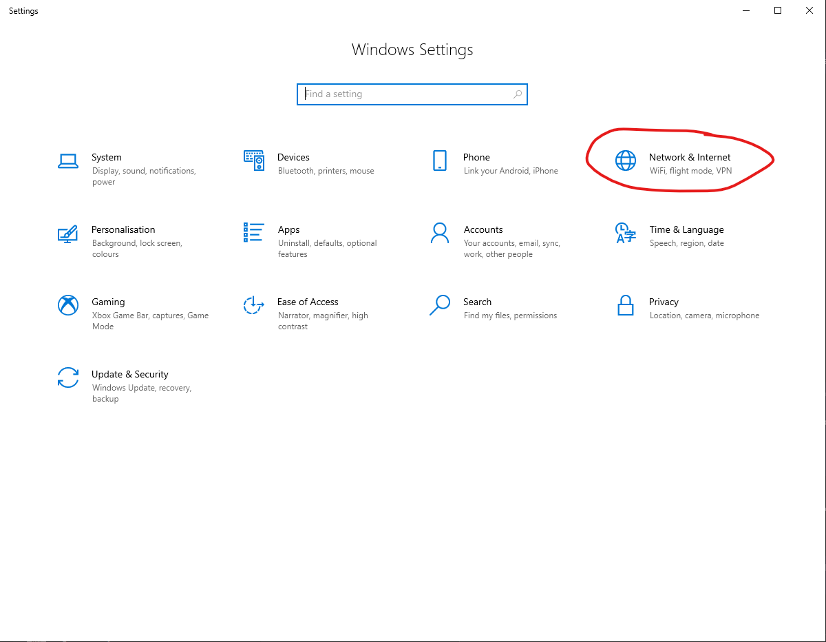Open the Gaming settings label

[x=108, y=302]
